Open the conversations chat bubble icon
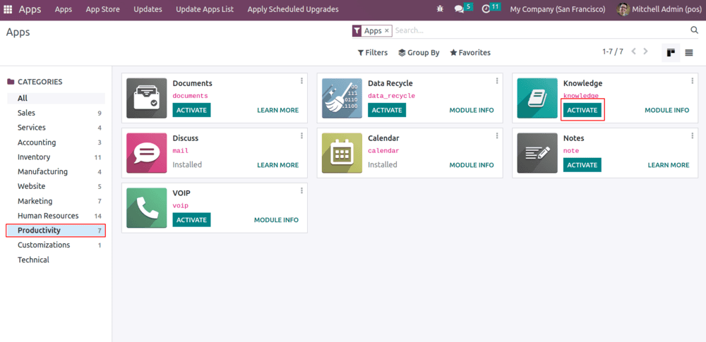Screen dimensions: 706x342 click(x=460, y=9)
